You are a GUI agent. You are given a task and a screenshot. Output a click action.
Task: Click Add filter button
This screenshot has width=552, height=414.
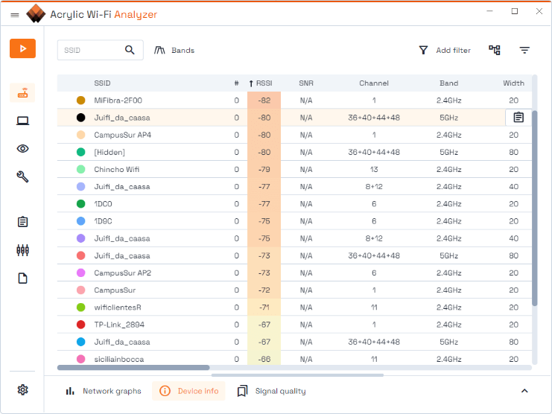pyautogui.click(x=445, y=50)
